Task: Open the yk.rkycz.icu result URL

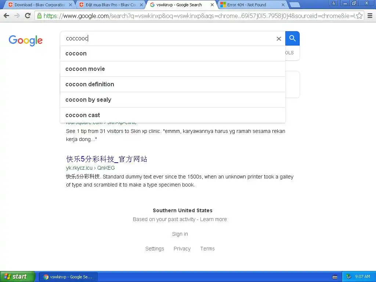Action: click(x=90, y=168)
